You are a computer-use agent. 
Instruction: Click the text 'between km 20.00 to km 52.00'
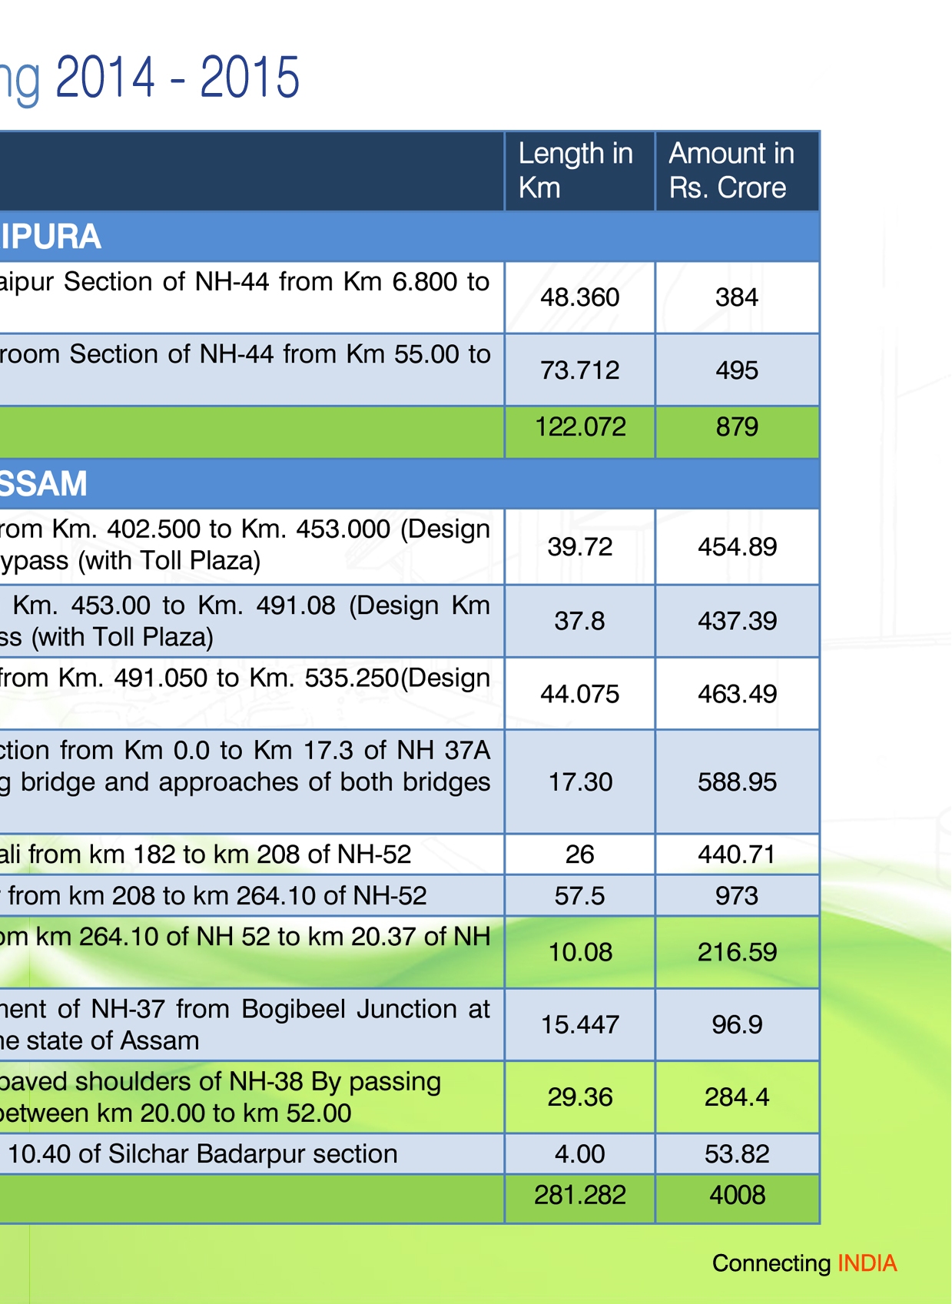coord(176,1113)
